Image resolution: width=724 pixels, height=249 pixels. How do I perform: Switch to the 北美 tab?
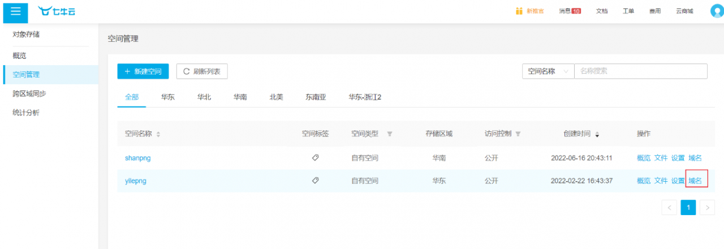click(x=277, y=97)
